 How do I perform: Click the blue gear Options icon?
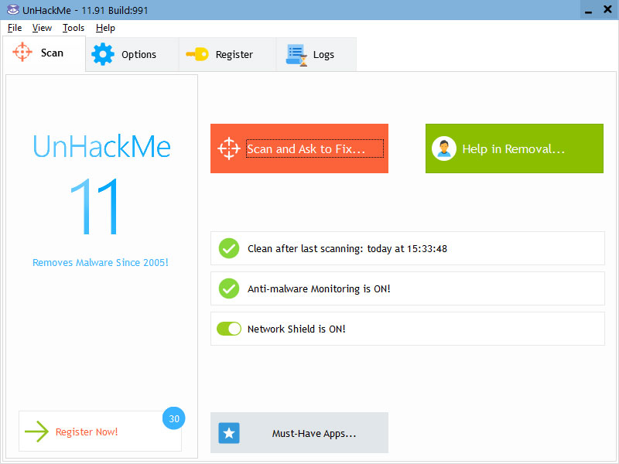pyautogui.click(x=103, y=54)
